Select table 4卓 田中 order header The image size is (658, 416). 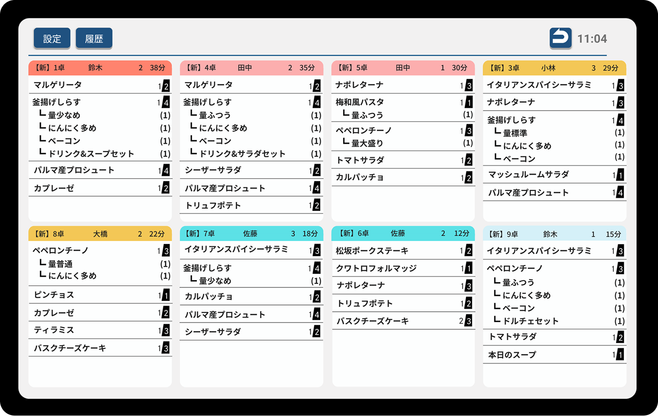251,68
